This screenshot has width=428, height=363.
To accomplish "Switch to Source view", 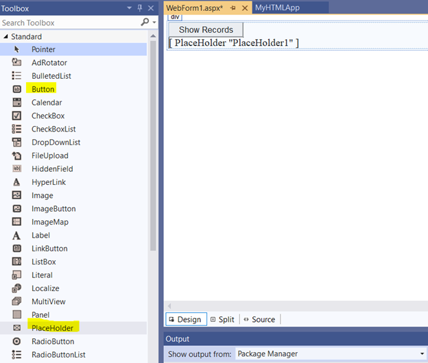I will [x=259, y=319].
